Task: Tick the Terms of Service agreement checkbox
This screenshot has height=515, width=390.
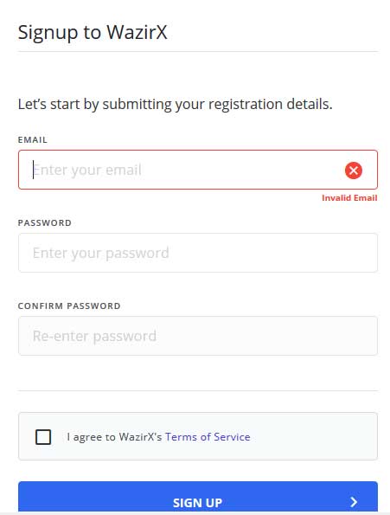Action: point(43,437)
